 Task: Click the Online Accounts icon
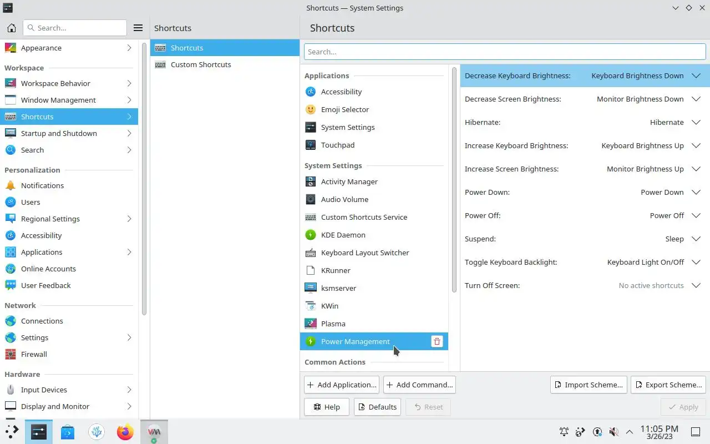11,269
